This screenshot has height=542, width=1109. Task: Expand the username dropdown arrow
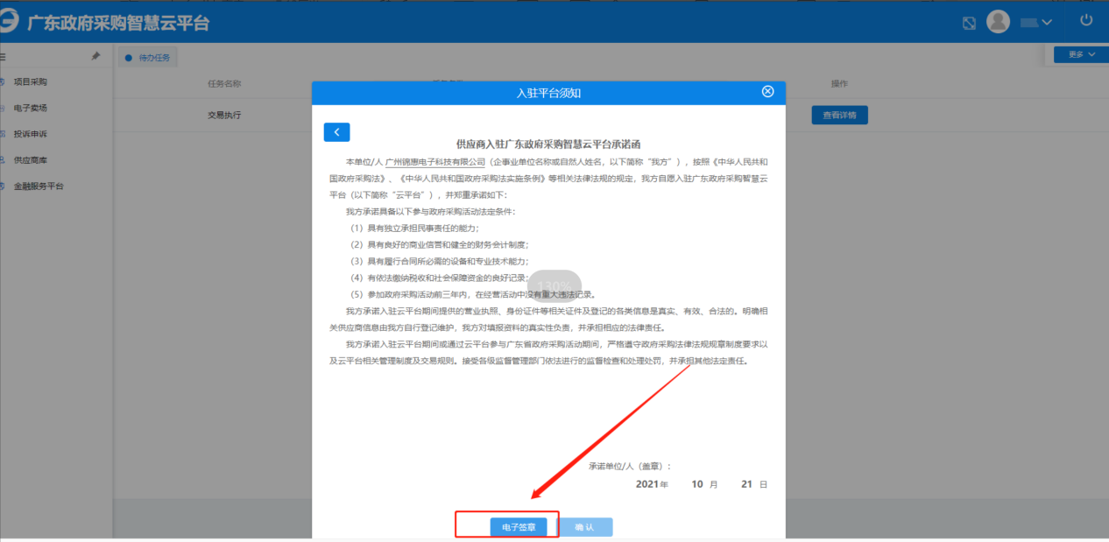pyautogui.click(x=1047, y=23)
